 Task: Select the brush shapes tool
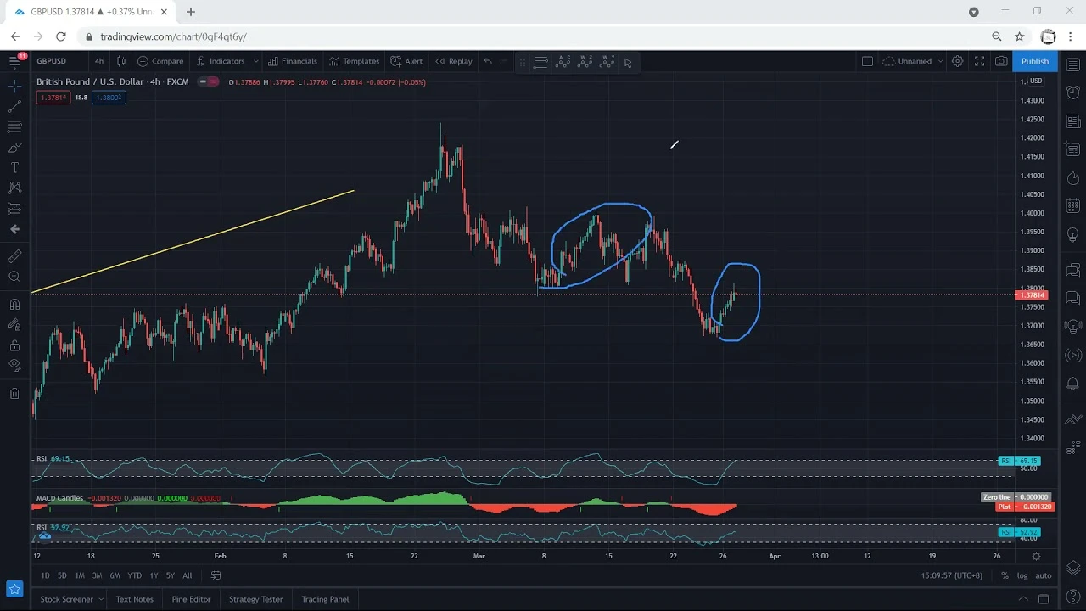click(x=14, y=147)
